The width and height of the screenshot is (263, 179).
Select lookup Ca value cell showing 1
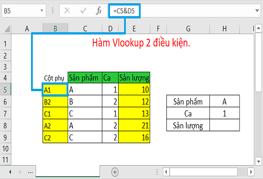(225, 113)
